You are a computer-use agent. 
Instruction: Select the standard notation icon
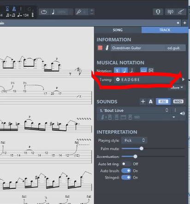(124, 70)
